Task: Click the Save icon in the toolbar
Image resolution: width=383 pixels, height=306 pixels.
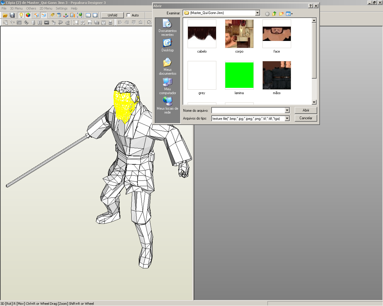Action: click(x=12, y=15)
